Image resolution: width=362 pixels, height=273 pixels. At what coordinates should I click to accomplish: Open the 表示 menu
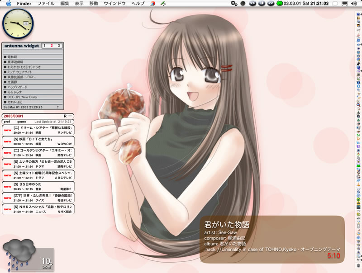[x=79, y=4]
